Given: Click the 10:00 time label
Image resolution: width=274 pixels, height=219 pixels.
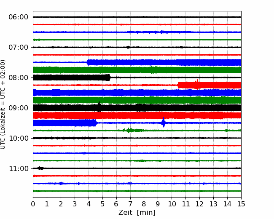Looking at the screenshot, I should click(x=19, y=138).
